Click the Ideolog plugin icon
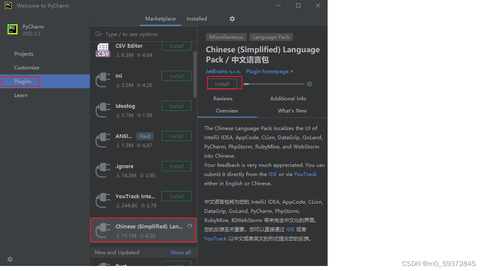This screenshot has height=271, width=482. pyautogui.click(x=103, y=110)
